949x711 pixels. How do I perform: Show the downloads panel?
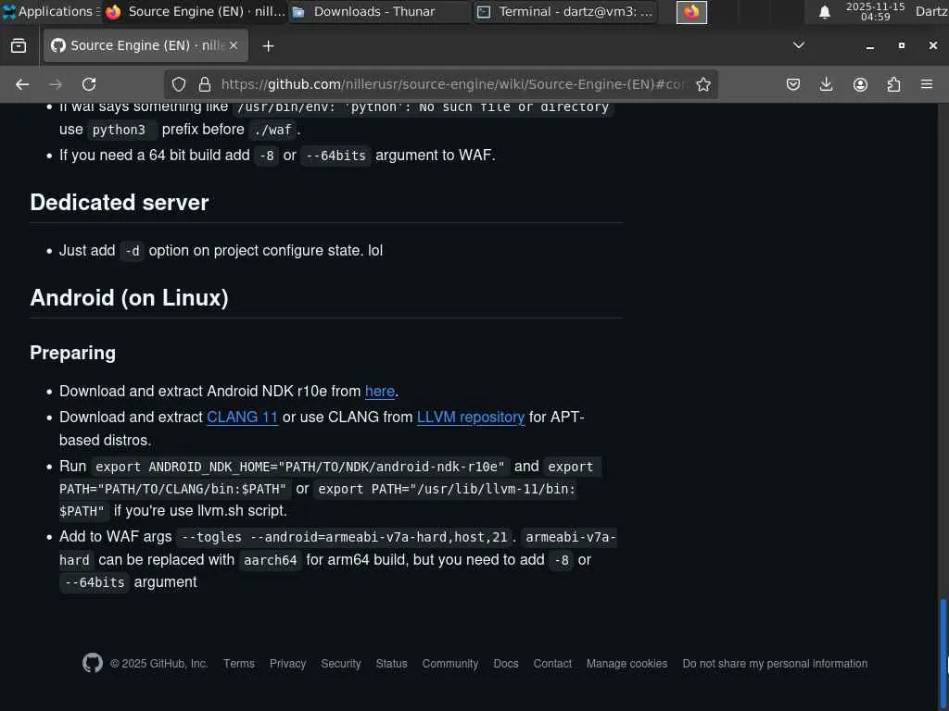pyautogui.click(x=826, y=84)
